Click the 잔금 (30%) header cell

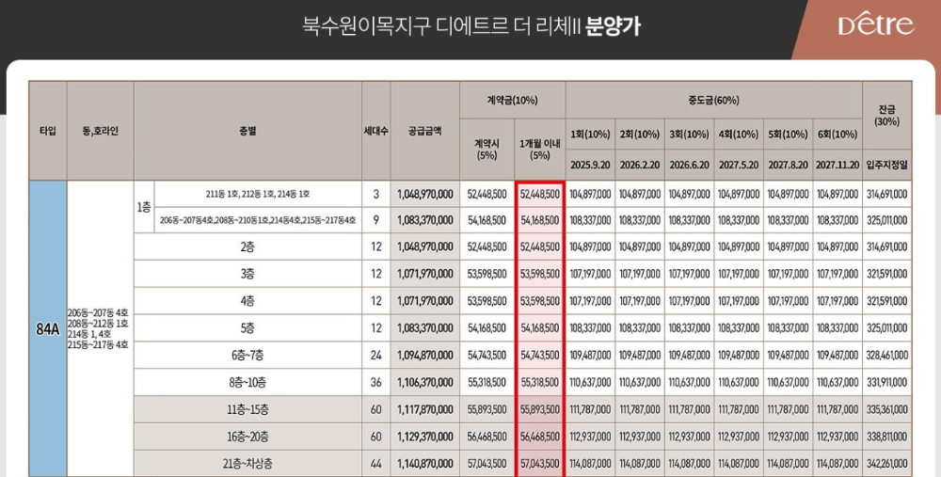(x=887, y=115)
